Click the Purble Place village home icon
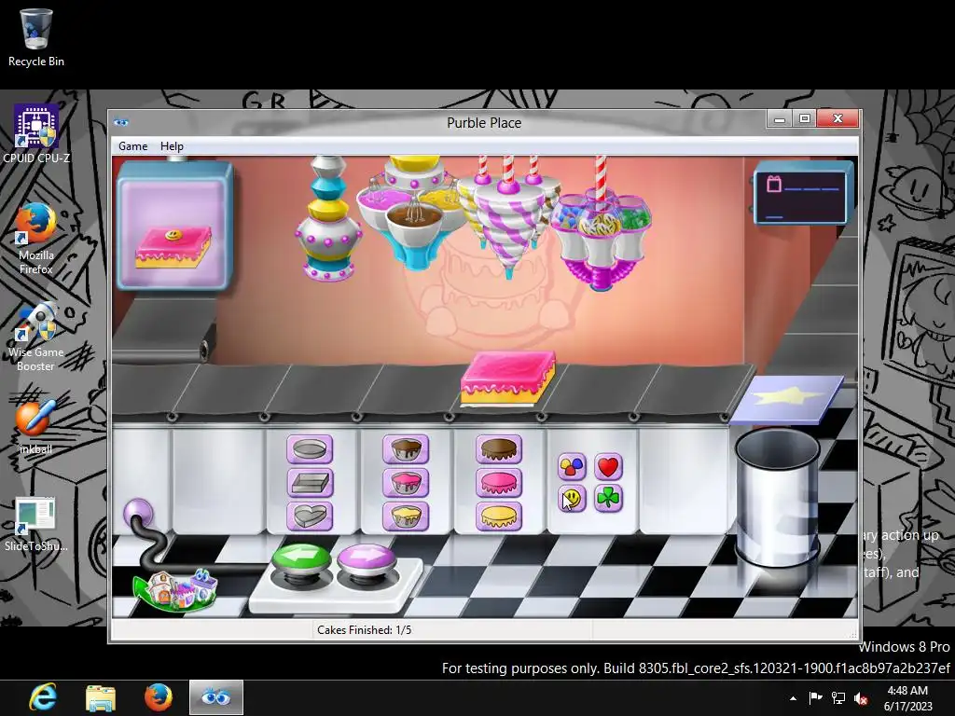Viewport: 955px width, 716px height. [176, 588]
